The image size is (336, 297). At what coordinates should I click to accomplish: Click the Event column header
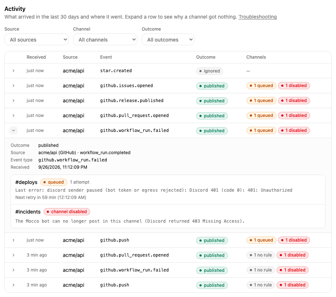[x=106, y=57]
